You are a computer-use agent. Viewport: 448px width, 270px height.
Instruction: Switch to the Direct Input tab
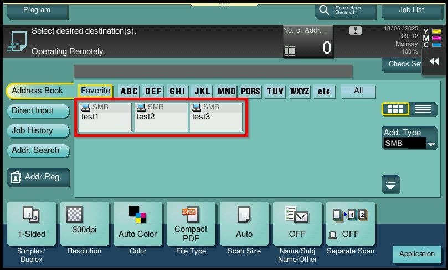click(37, 110)
